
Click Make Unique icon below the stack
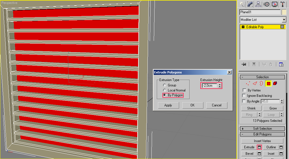(x=264, y=64)
